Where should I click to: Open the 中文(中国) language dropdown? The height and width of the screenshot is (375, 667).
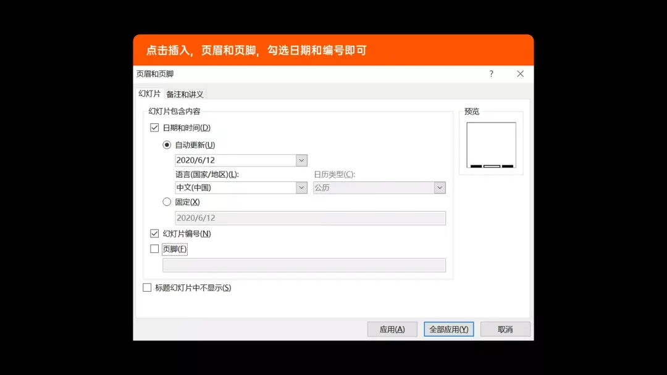(301, 187)
